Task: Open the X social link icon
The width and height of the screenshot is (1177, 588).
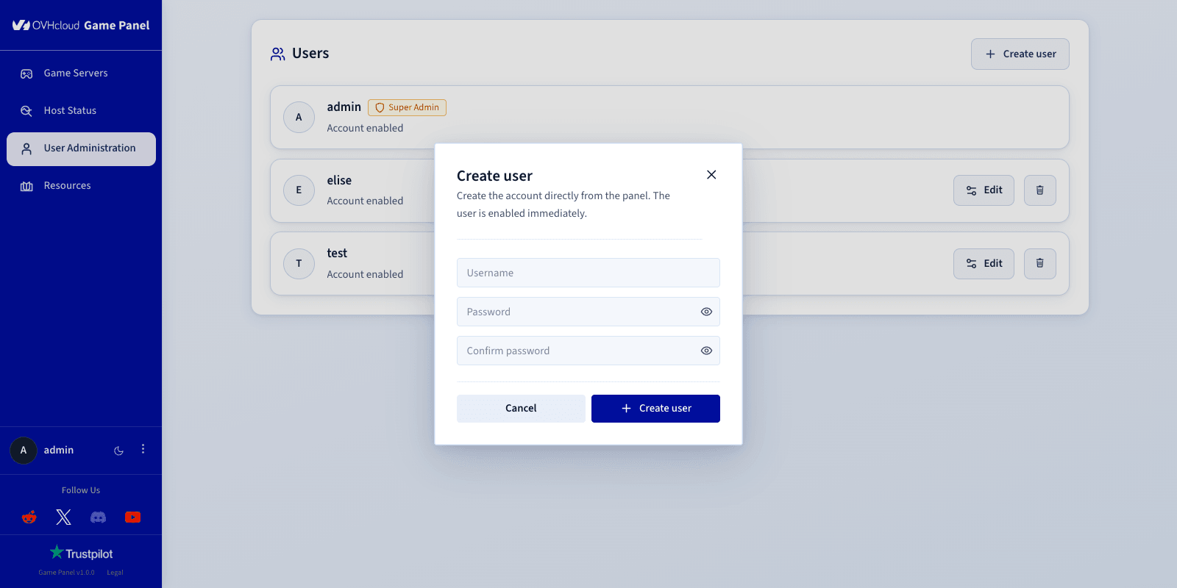Action: pyautogui.click(x=64, y=517)
